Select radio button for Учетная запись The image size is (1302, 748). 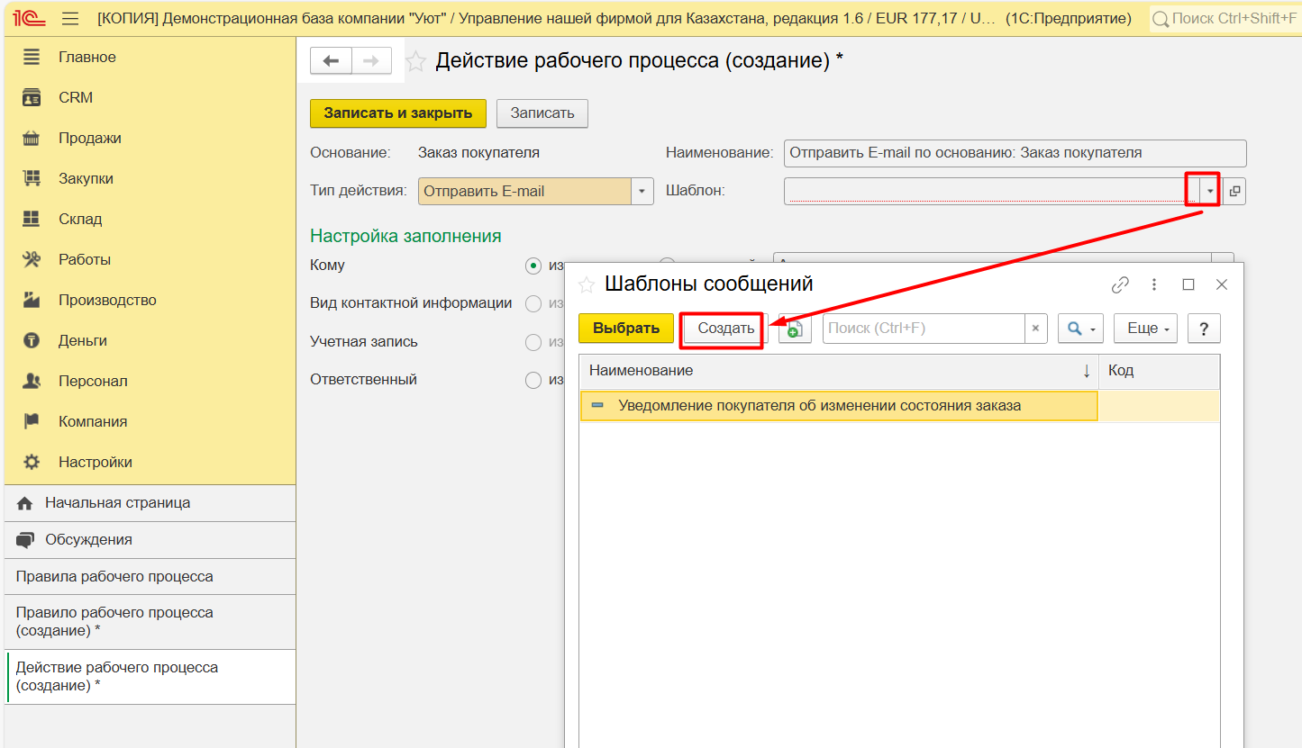[x=533, y=342]
